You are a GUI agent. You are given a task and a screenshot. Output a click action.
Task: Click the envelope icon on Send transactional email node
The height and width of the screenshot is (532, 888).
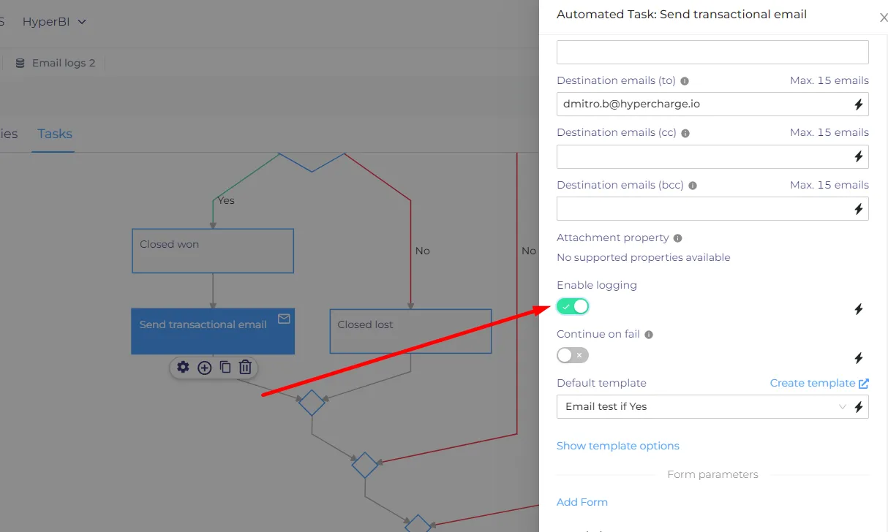point(284,319)
